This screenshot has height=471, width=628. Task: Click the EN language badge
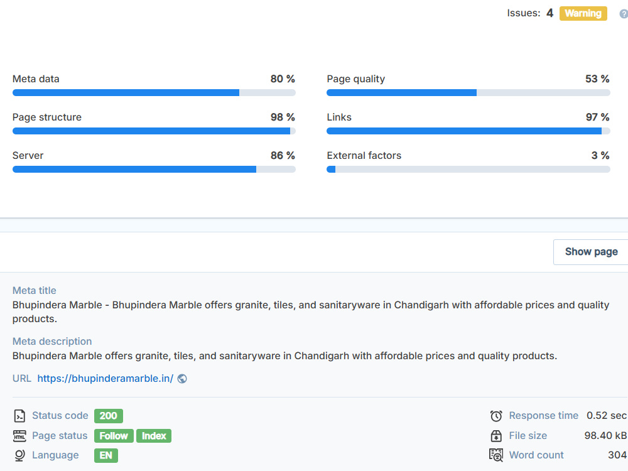point(106,455)
